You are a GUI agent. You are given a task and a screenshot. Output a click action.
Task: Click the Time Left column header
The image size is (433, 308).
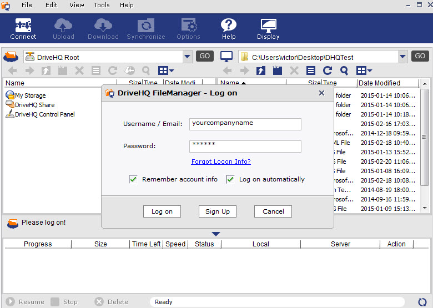pos(146,244)
